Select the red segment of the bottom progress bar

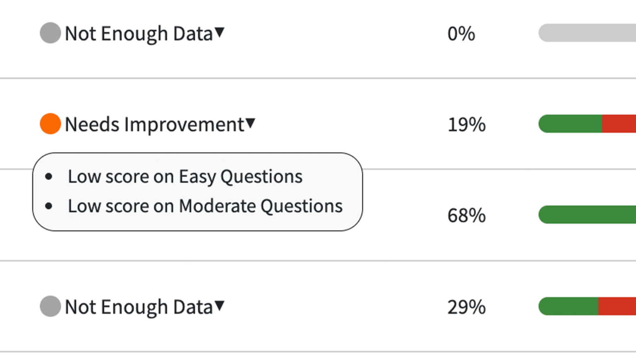click(x=617, y=307)
